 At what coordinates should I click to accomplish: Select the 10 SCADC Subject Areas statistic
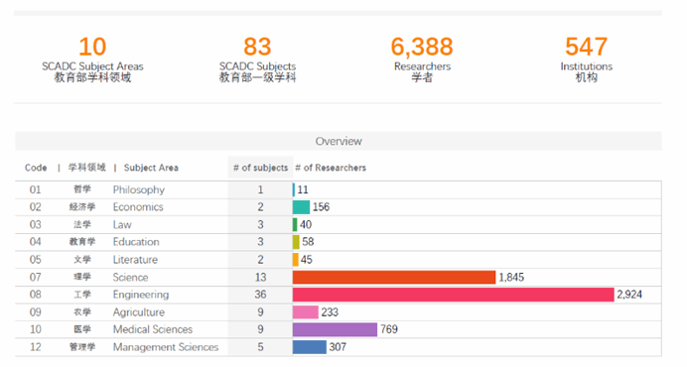point(92,59)
